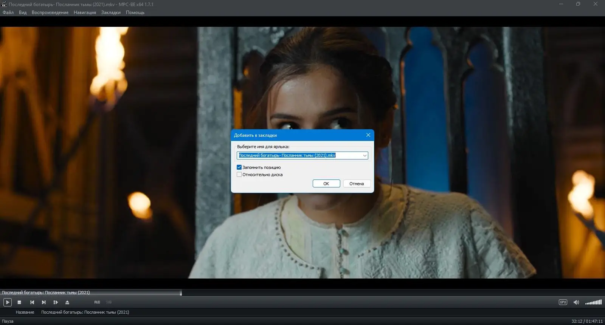This screenshot has height=325, width=605.
Task: Click the "Название" info label
Action: tap(25, 312)
